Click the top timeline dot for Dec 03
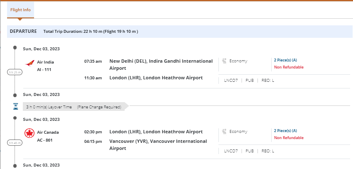Image resolution: width=353 pixels, height=169 pixels. [x=15, y=48]
